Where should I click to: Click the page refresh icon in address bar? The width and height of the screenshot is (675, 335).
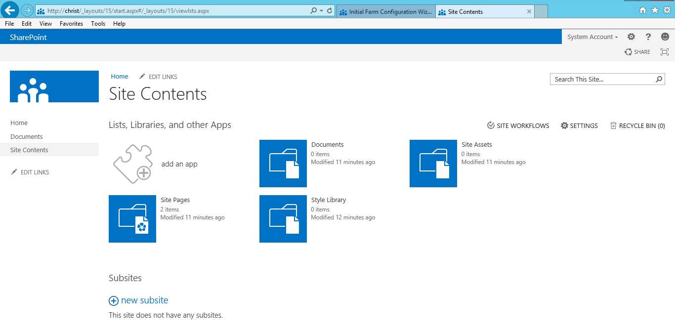[x=330, y=11]
